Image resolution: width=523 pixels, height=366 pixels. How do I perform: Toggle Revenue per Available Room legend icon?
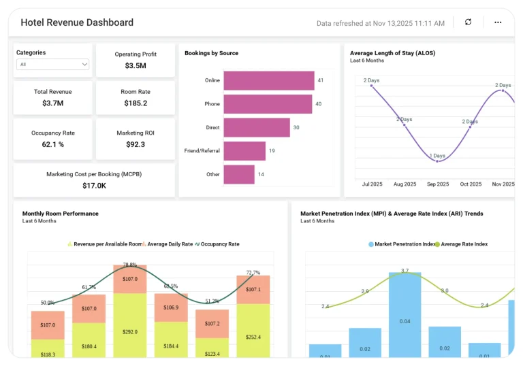point(69,244)
